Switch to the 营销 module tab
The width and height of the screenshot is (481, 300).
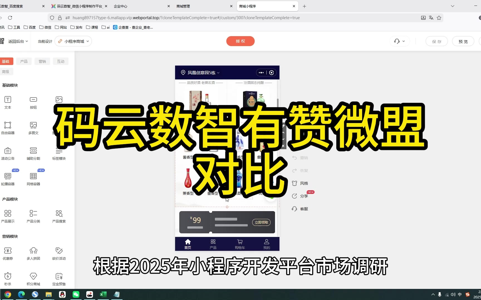tap(42, 61)
